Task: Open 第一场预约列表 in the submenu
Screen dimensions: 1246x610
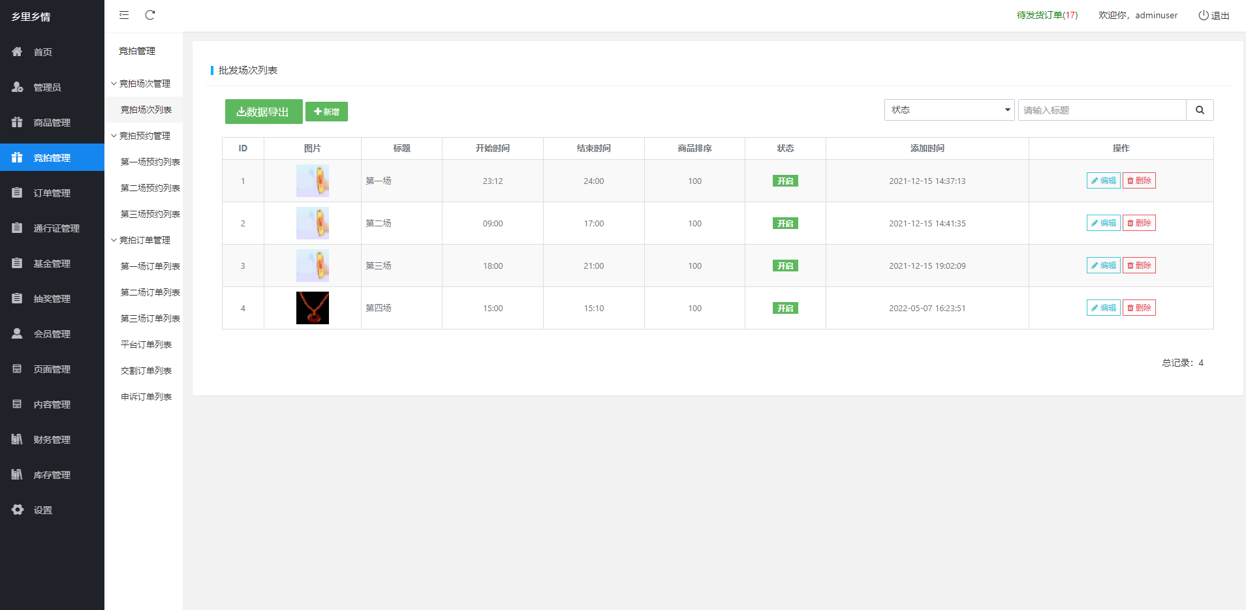Action: (x=150, y=162)
